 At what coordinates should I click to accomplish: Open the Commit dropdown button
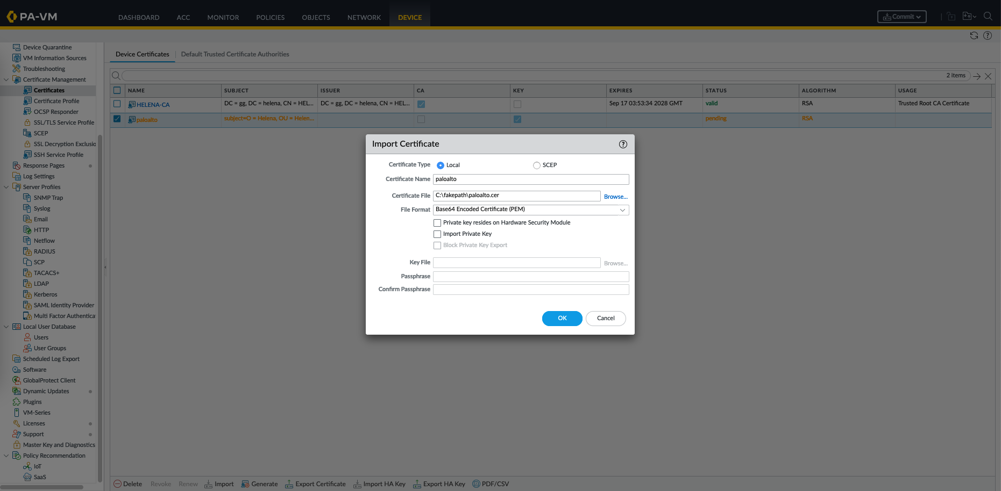pos(902,17)
